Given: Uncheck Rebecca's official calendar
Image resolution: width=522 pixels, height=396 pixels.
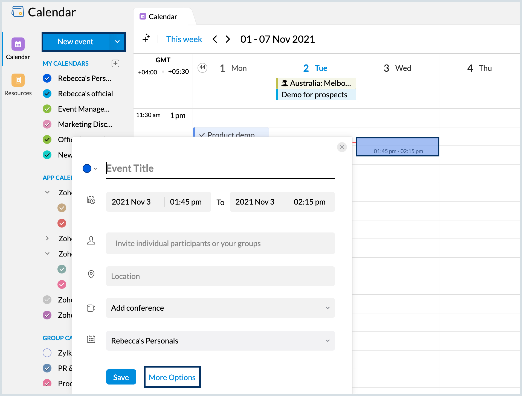Looking at the screenshot, I should click(47, 94).
